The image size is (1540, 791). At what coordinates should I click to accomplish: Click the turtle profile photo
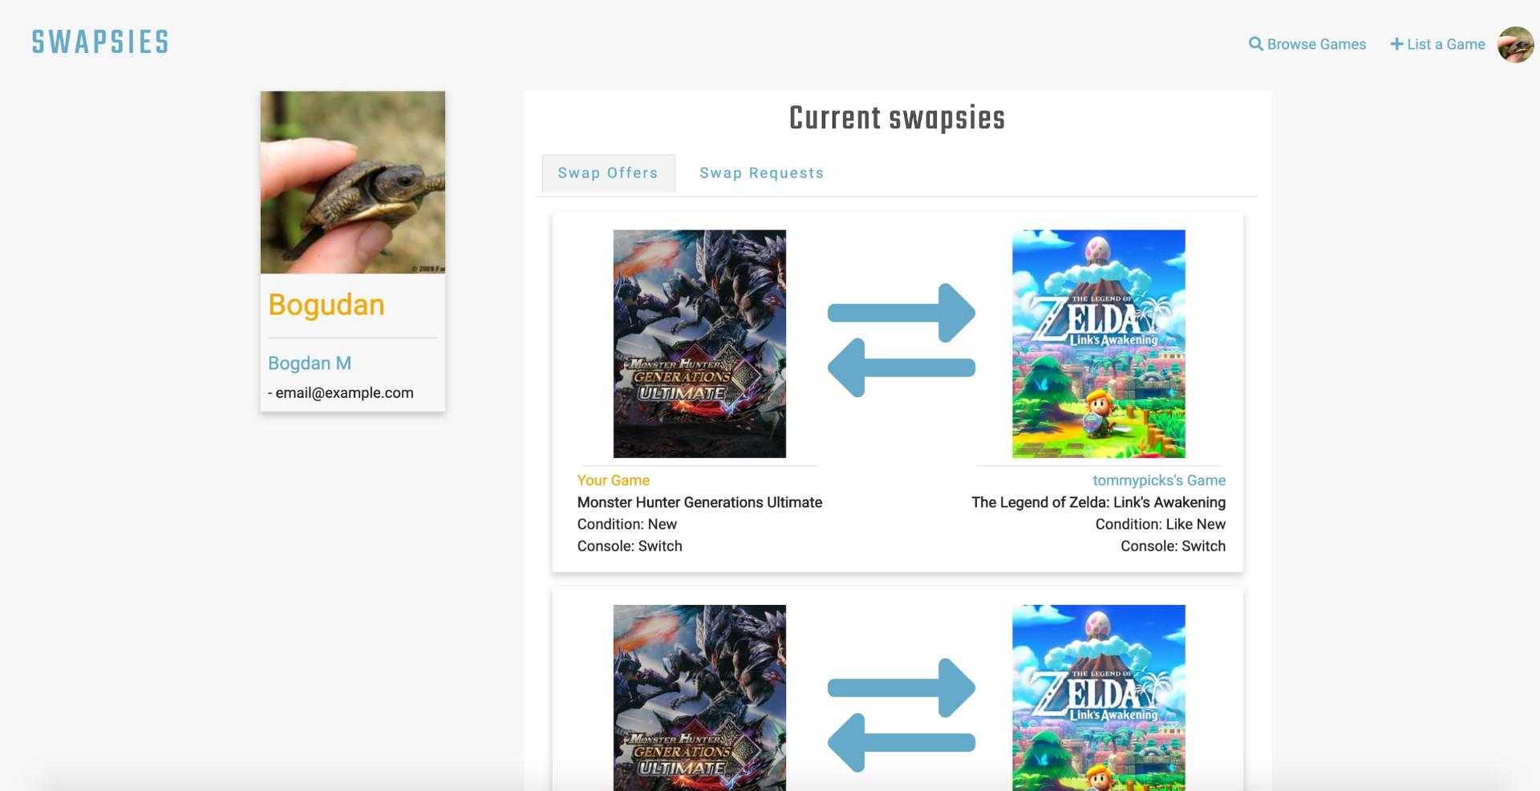[353, 182]
